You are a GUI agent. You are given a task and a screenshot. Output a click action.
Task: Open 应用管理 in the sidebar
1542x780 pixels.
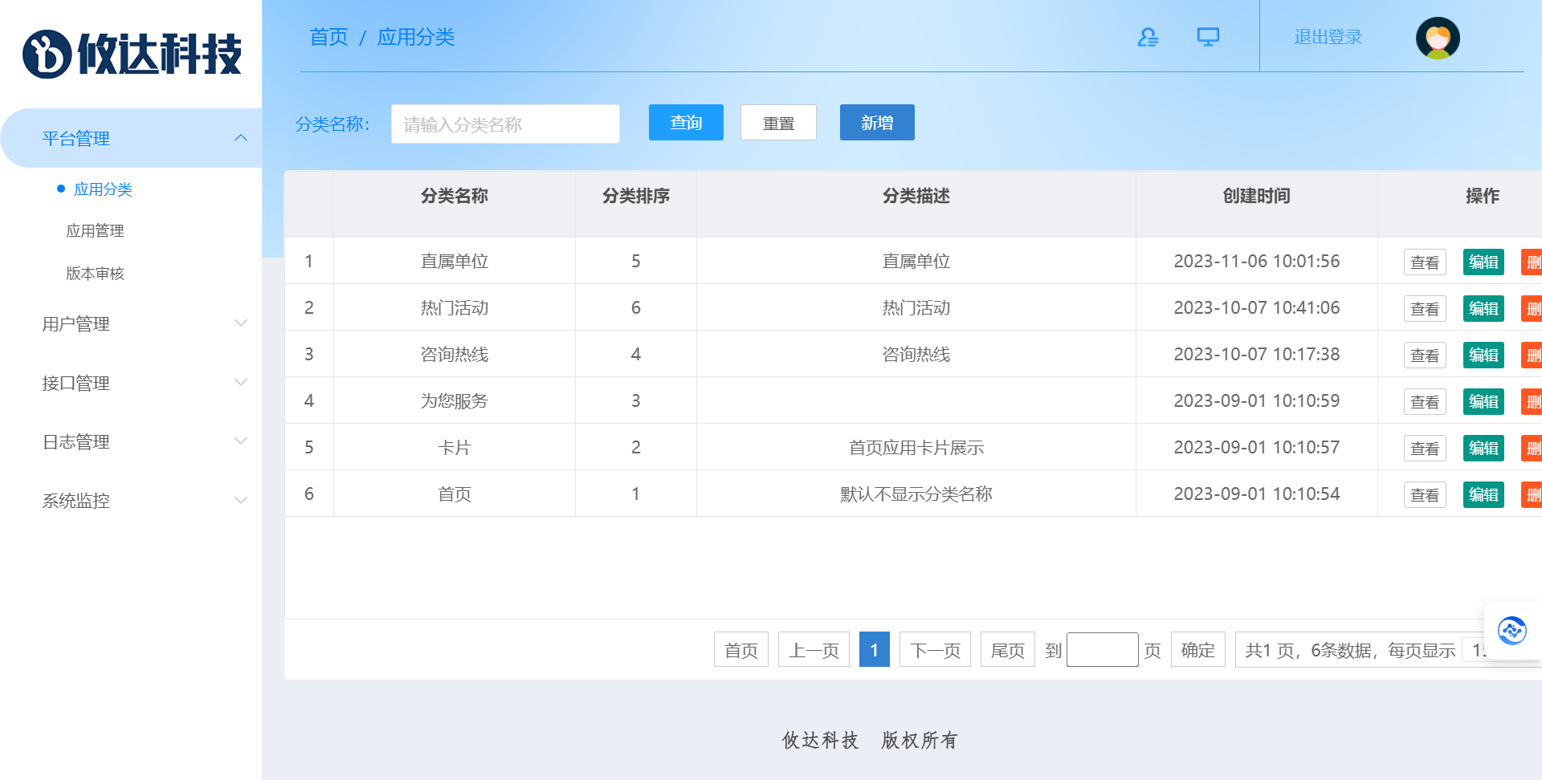coord(95,230)
